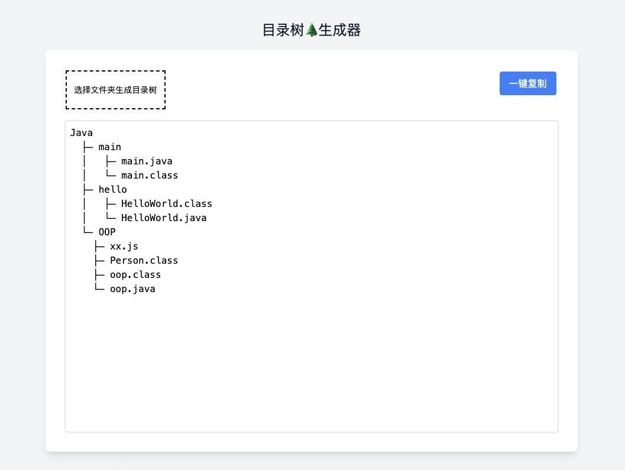The image size is (625, 470).
Task: Click the branch connector before the main folder
Action: coord(88,147)
